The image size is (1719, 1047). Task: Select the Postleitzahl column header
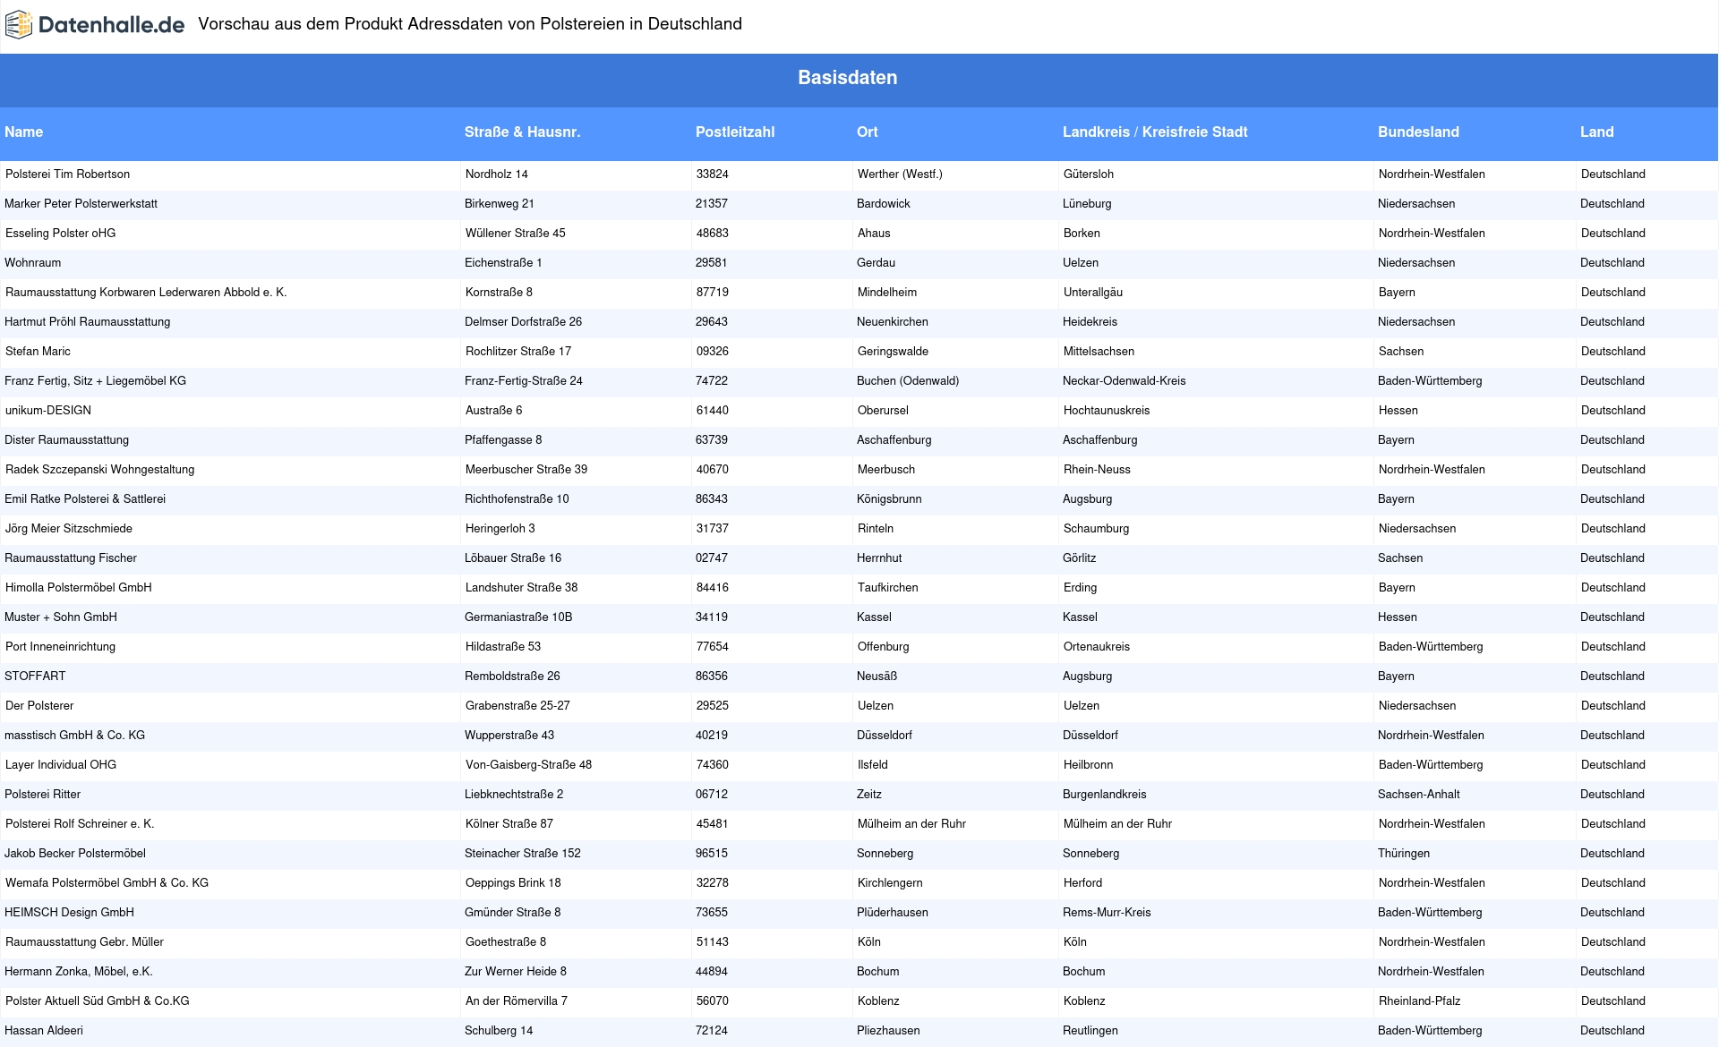click(735, 132)
